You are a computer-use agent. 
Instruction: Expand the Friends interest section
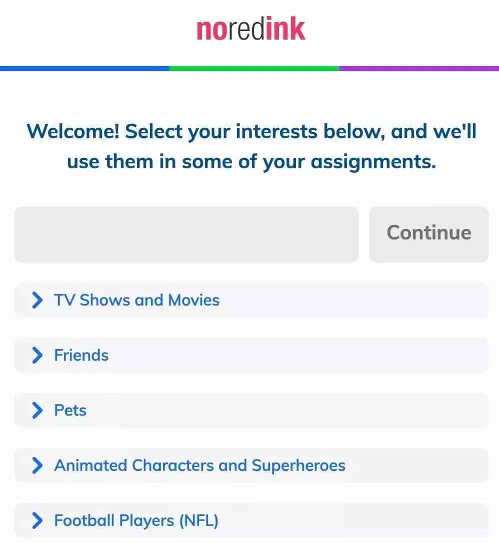tap(251, 355)
